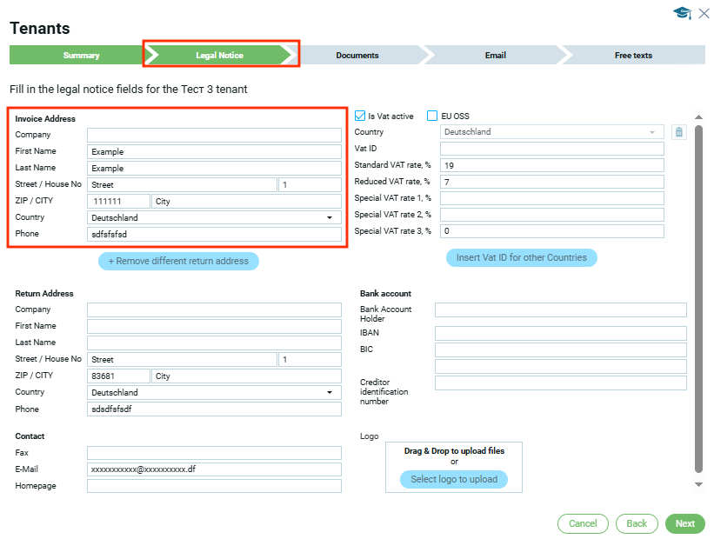The image size is (714, 539).
Task: Click Select logo to upload button
Action: (x=453, y=480)
